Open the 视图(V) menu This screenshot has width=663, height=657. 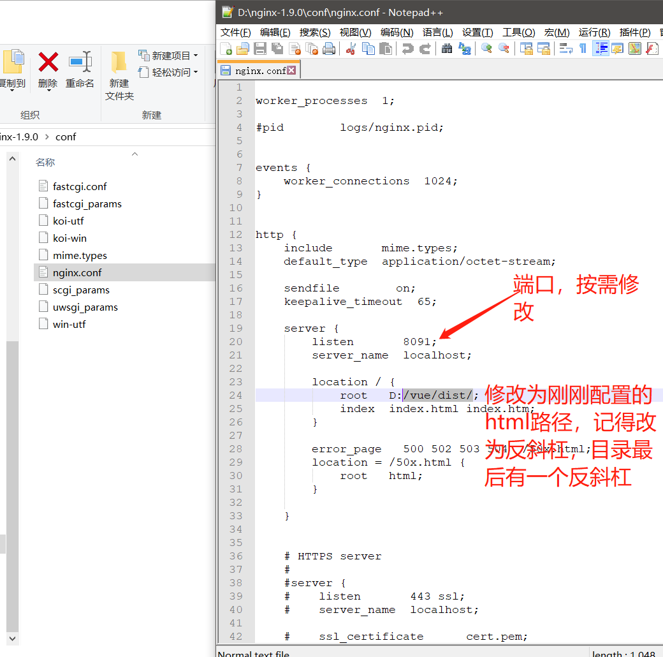[x=356, y=33]
